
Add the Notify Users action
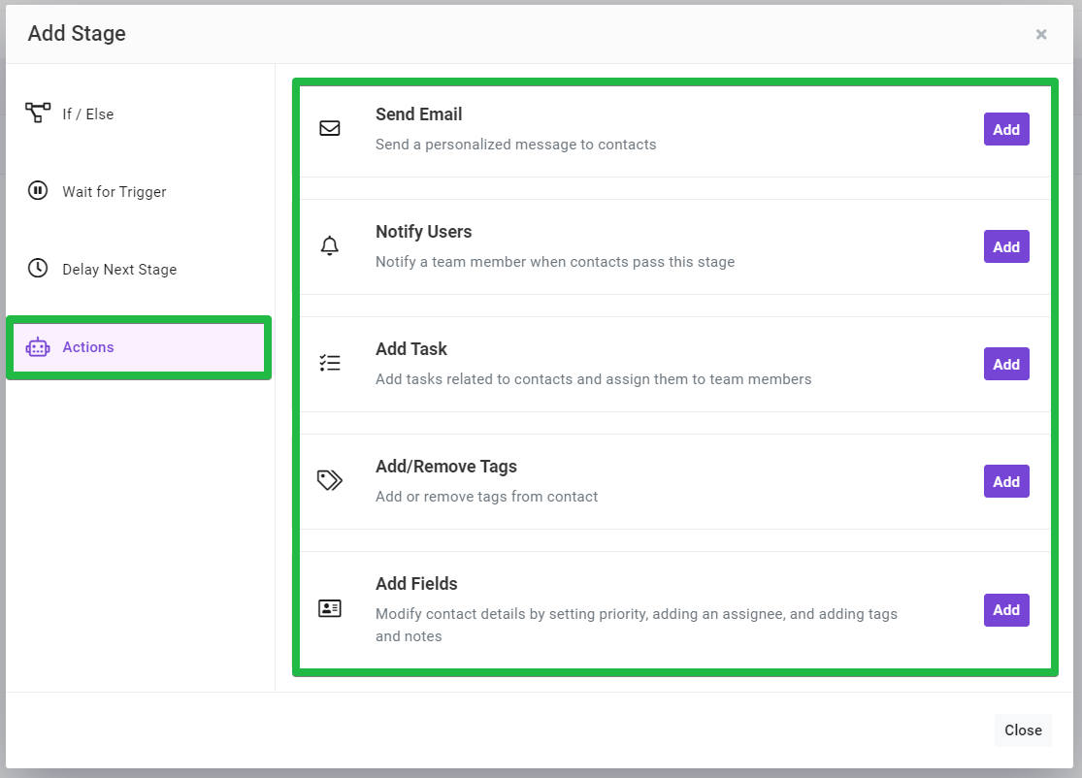(1006, 246)
